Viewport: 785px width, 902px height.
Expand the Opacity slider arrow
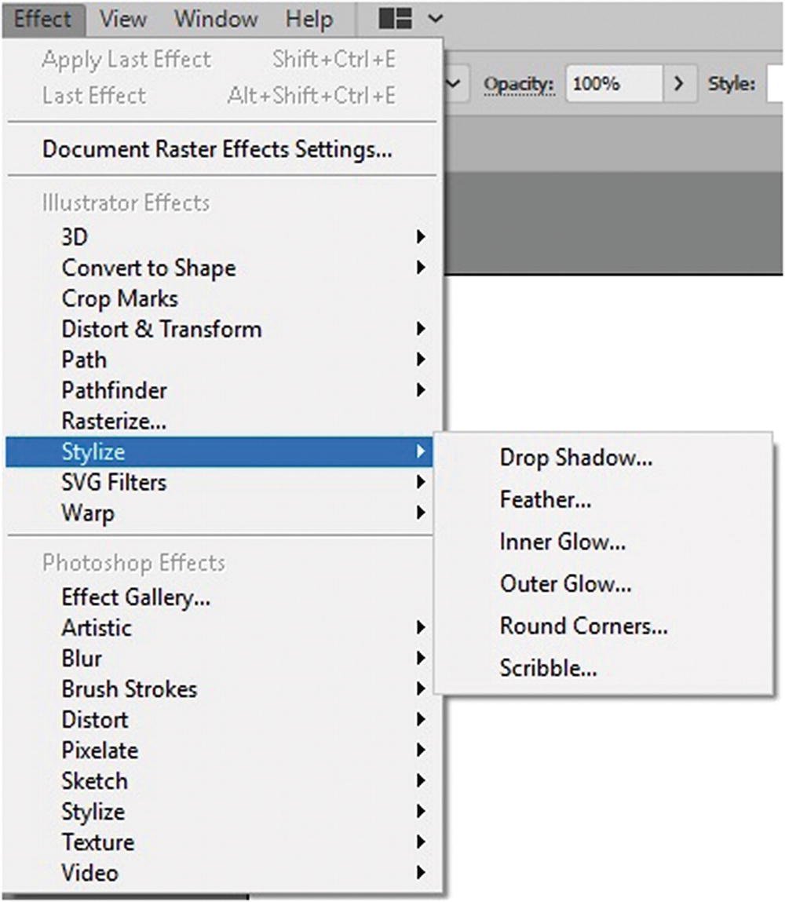pyautogui.click(x=680, y=84)
